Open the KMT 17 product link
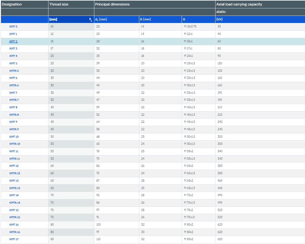The width and height of the screenshot is (305, 244). (x=14, y=239)
